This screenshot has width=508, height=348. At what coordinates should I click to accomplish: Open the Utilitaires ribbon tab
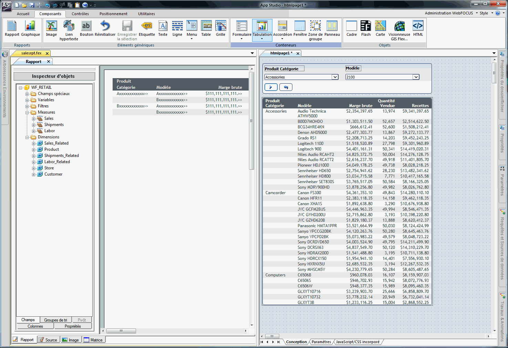(146, 14)
